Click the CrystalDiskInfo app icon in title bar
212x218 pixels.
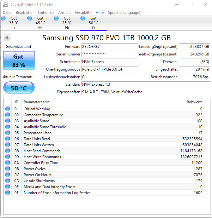point(6,4)
